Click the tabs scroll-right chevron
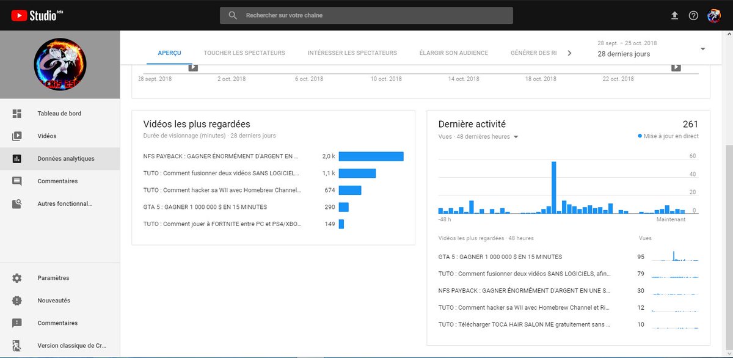The image size is (733, 358). (x=569, y=53)
